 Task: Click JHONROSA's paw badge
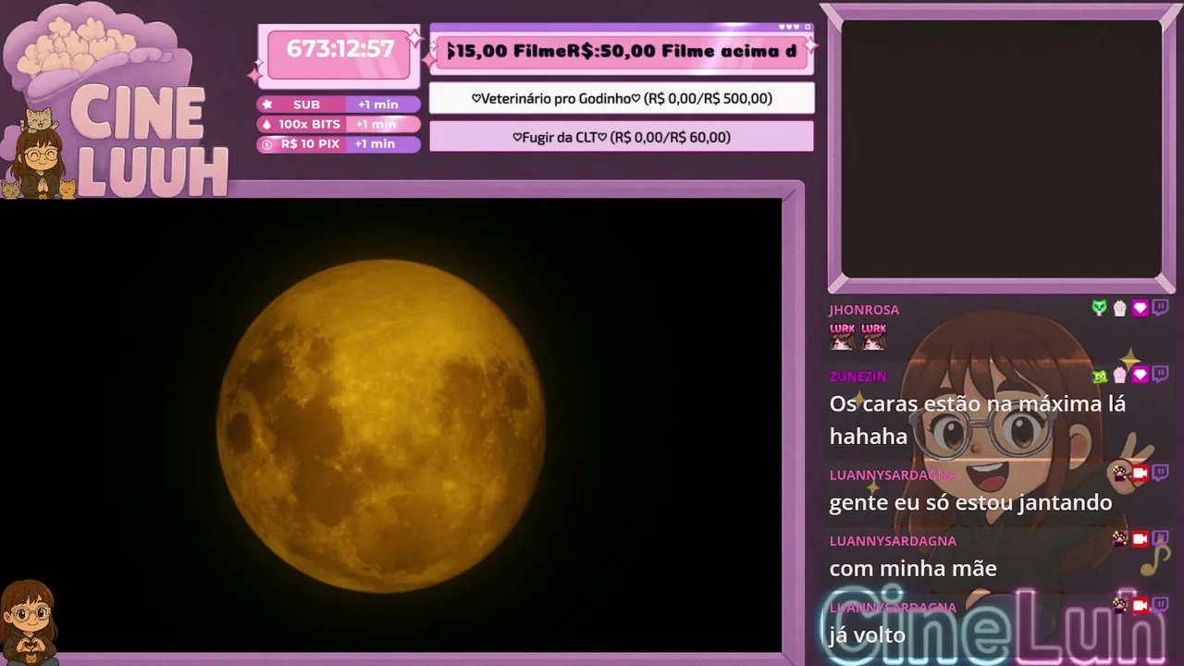[x=1119, y=308]
